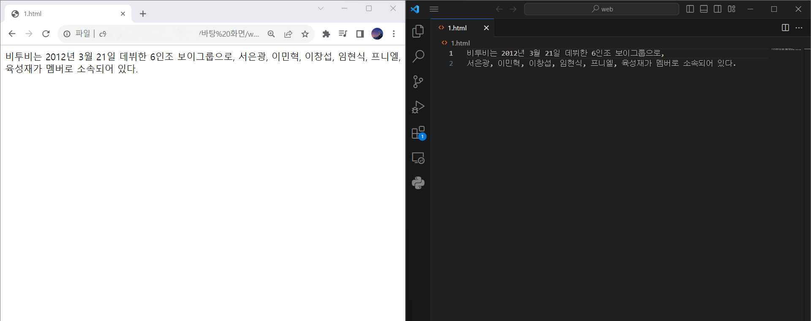Open Chrome tab search dropdown
This screenshot has height=321, width=811.
(x=321, y=8)
